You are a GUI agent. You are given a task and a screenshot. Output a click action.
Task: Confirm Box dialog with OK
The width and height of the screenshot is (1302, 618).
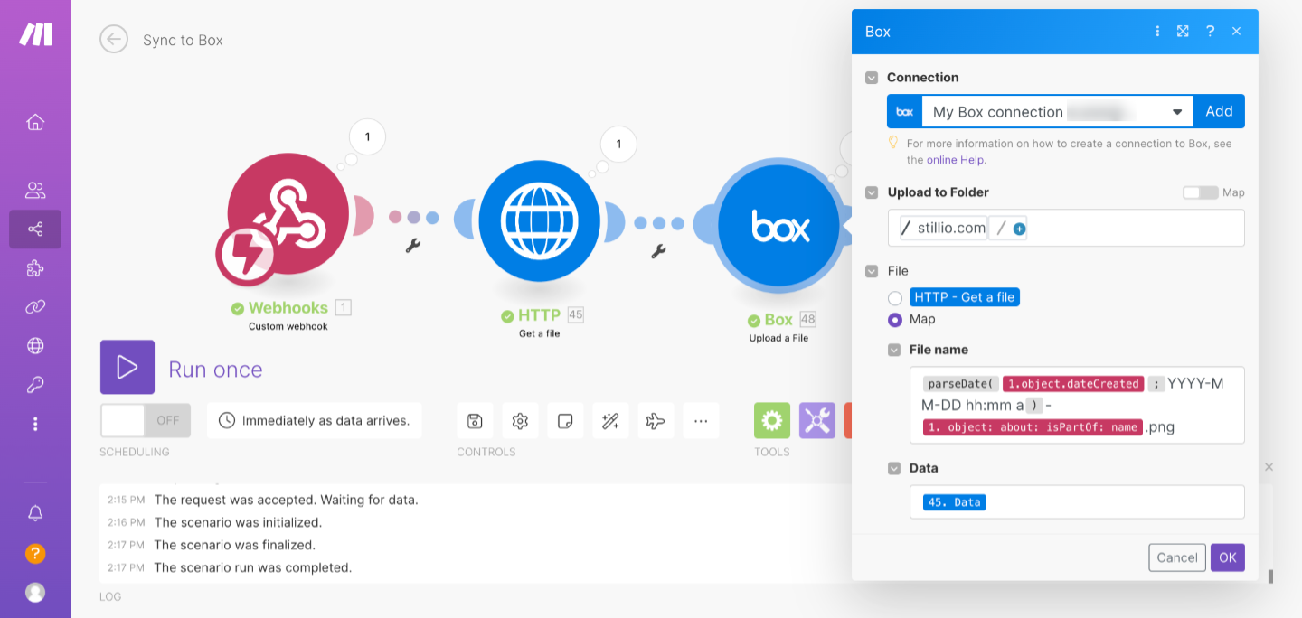pyautogui.click(x=1228, y=557)
